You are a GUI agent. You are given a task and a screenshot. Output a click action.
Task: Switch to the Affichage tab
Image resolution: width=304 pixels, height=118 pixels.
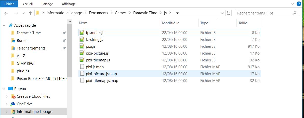coord(69,4)
